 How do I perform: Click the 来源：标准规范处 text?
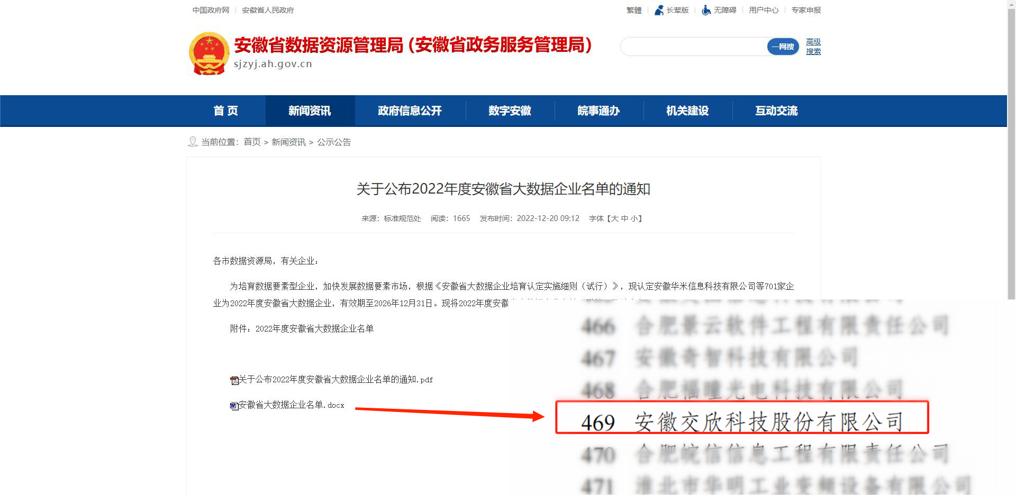[x=391, y=218]
